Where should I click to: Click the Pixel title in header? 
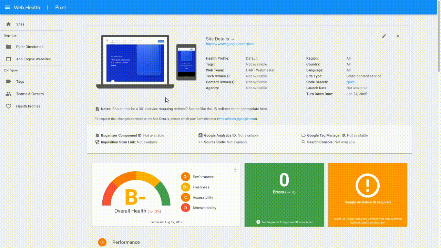[x=60, y=8]
